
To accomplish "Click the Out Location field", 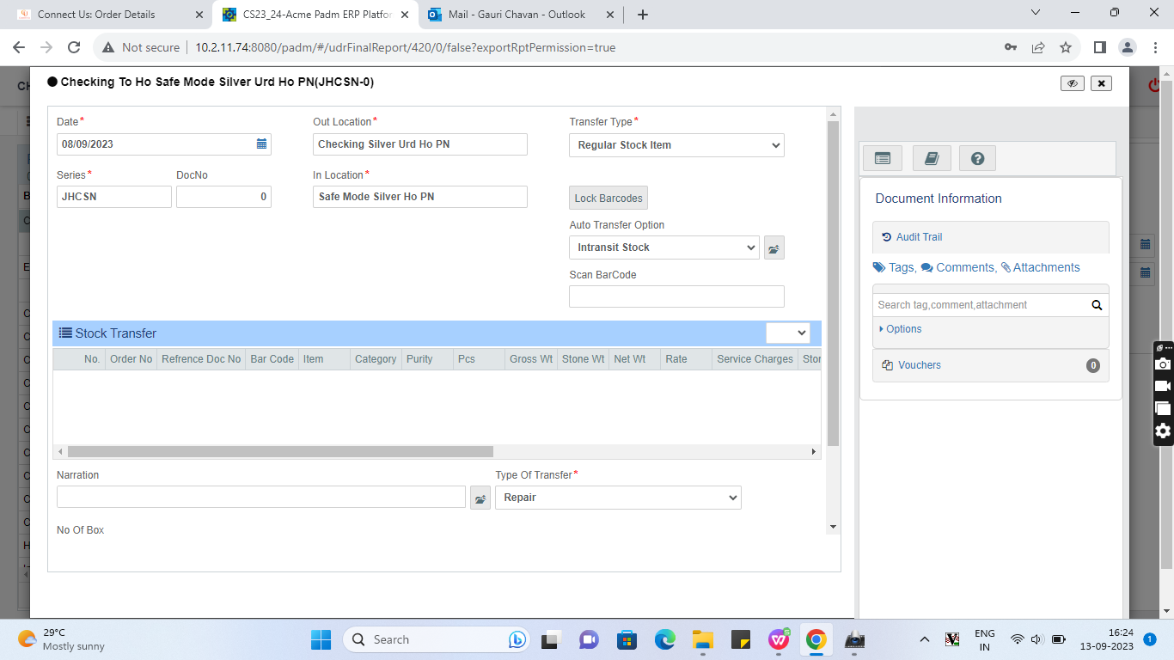I will click(419, 144).
